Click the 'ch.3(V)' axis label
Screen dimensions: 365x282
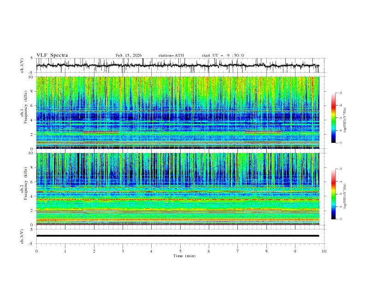[22, 236]
